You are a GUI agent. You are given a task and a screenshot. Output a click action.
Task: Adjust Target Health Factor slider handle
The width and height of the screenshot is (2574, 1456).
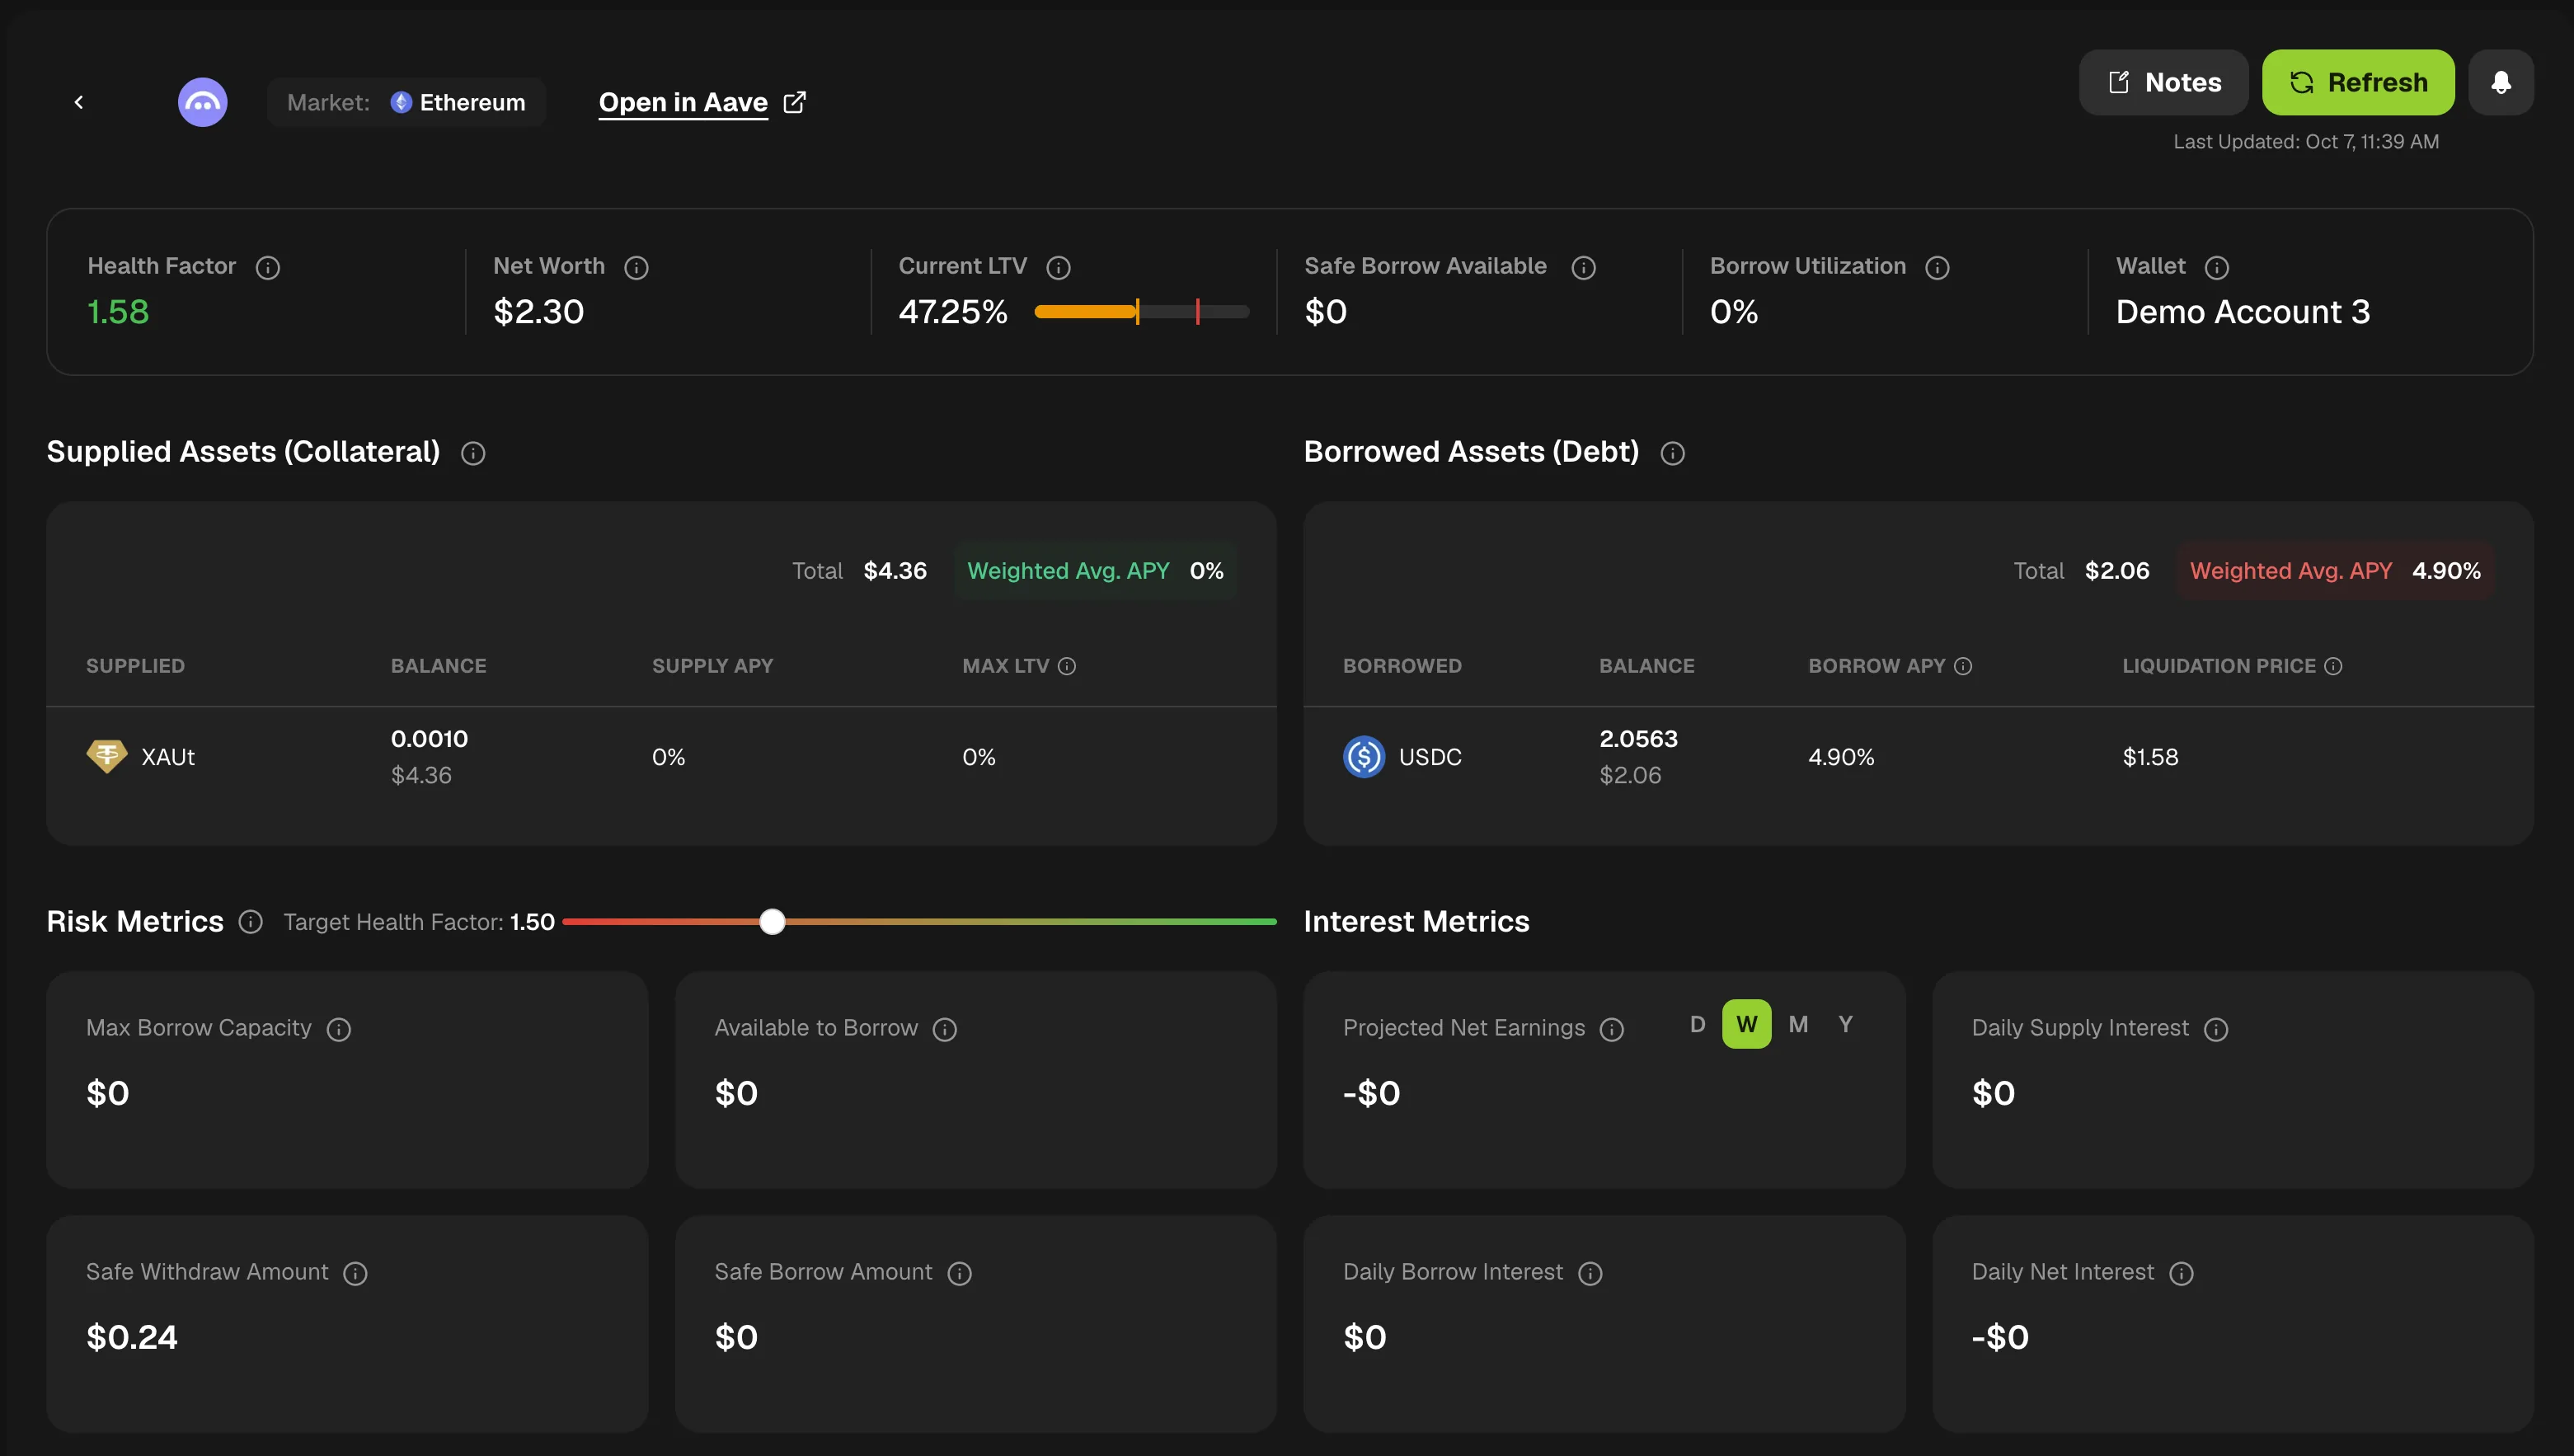tap(772, 921)
